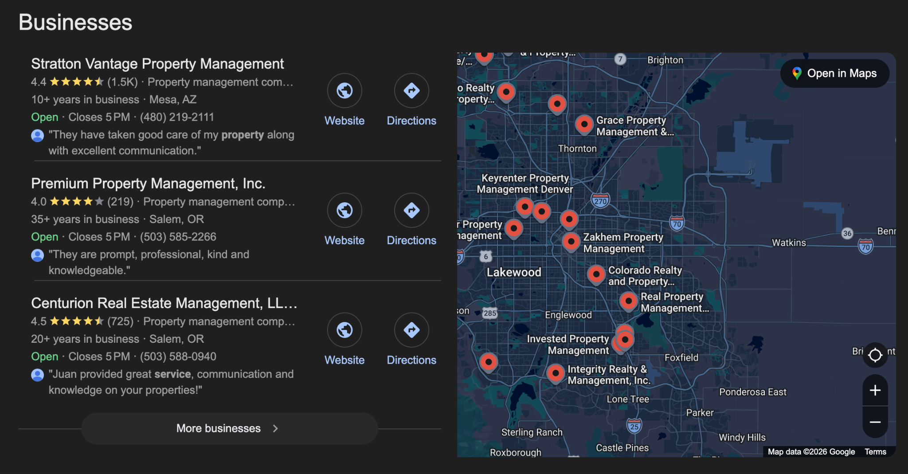Click the US 285 highway shield
This screenshot has width=908, height=474.
489,313
